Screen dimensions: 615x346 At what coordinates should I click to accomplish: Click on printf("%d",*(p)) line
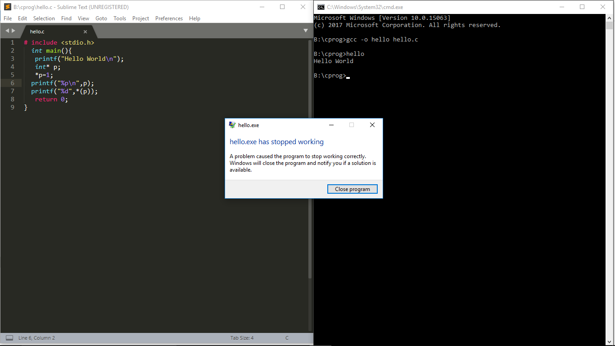pyautogui.click(x=64, y=91)
